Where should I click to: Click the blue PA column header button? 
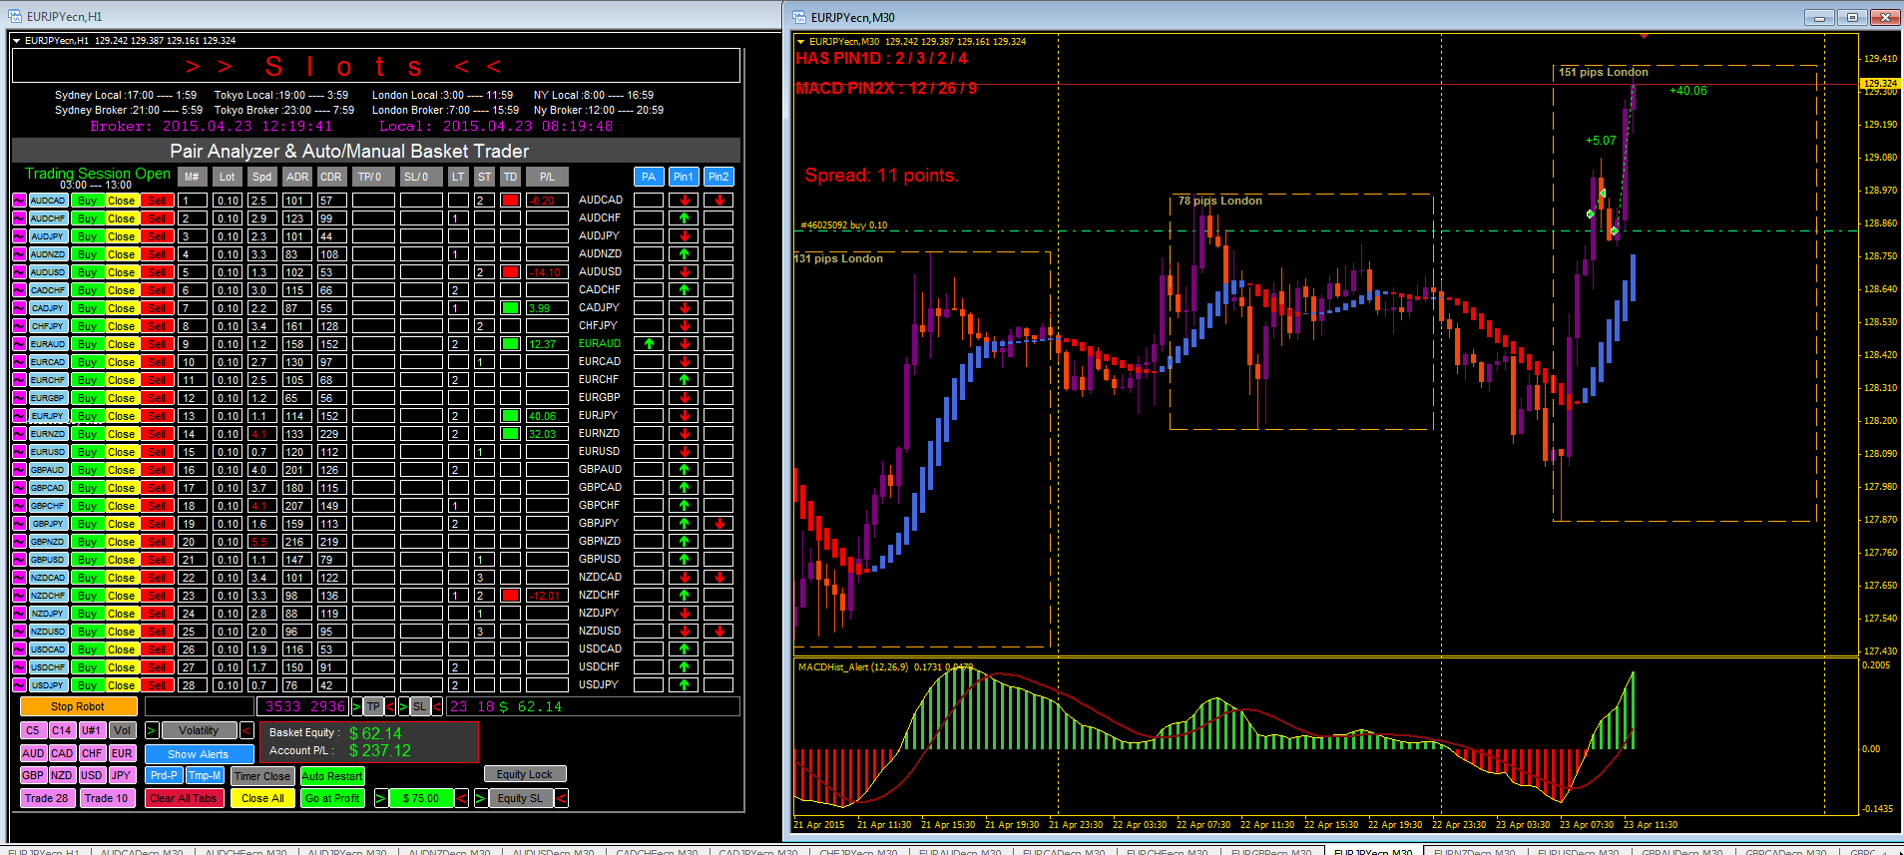[x=649, y=177]
